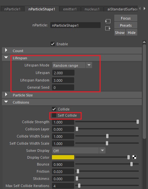Click the Collide Strength value field
The image size is (148, 189).
click(63, 122)
